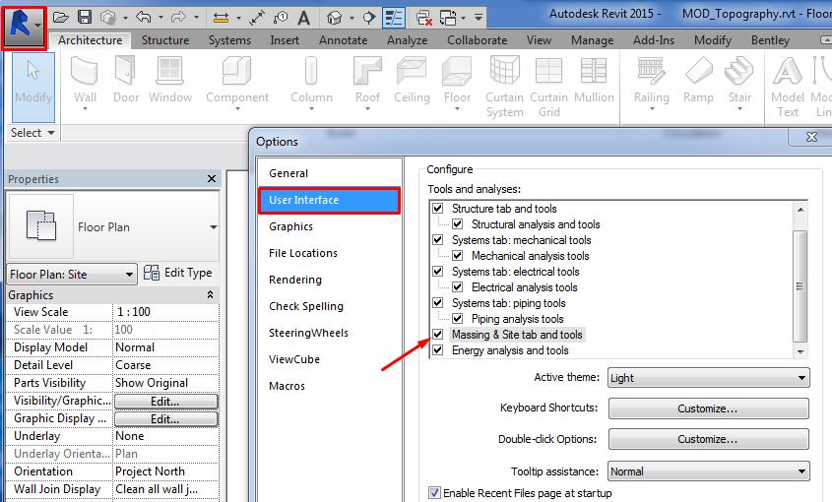Toggle Piping analysis tools checkbox
Screen dimensions: 832x502
458,318
